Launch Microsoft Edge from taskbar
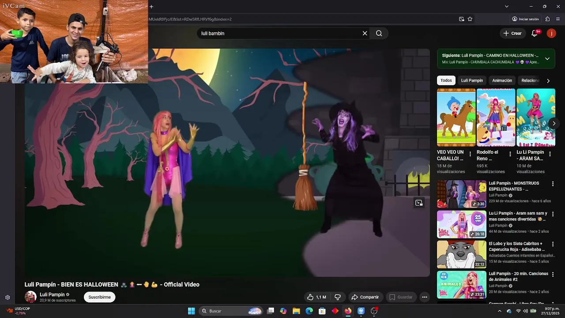The image size is (565, 318). [x=309, y=311]
